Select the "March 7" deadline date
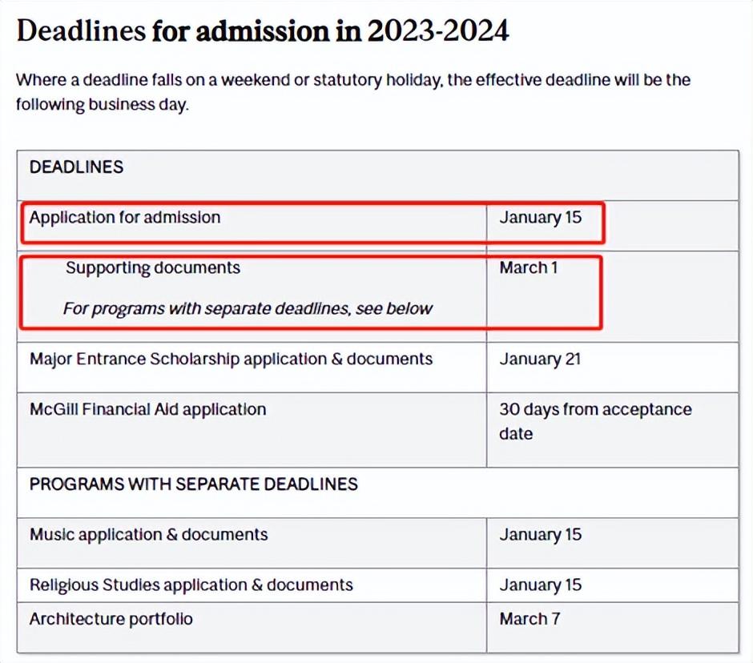 [530, 619]
